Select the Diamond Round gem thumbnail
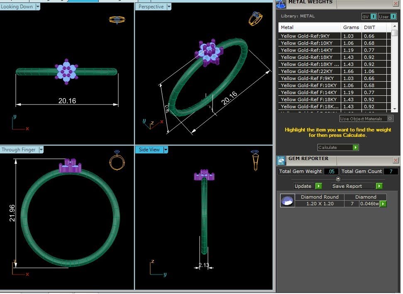Image resolution: width=403 pixels, height=294 pixels. pos(287,201)
